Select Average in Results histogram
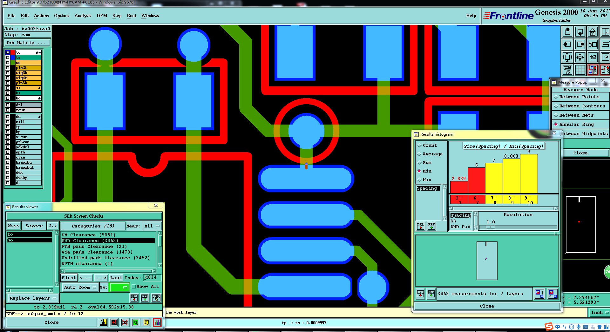 (x=430, y=154)
